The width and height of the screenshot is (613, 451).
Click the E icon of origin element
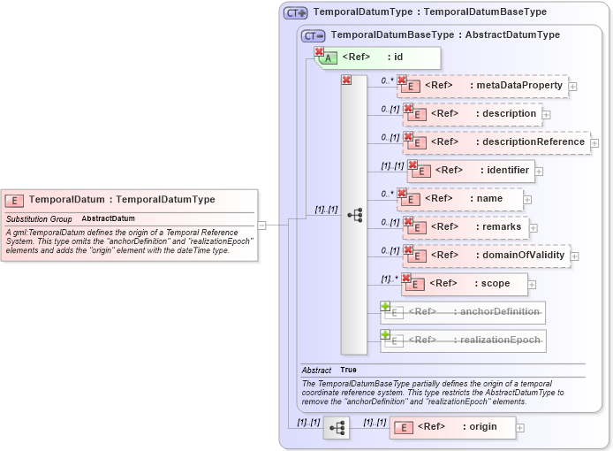coord(404,427)
